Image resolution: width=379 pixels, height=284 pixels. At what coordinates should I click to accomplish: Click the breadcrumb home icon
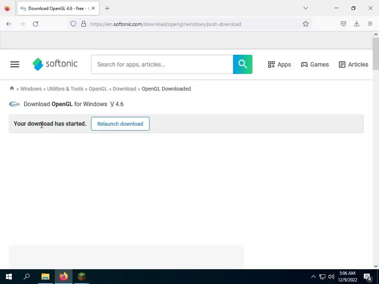12,88
